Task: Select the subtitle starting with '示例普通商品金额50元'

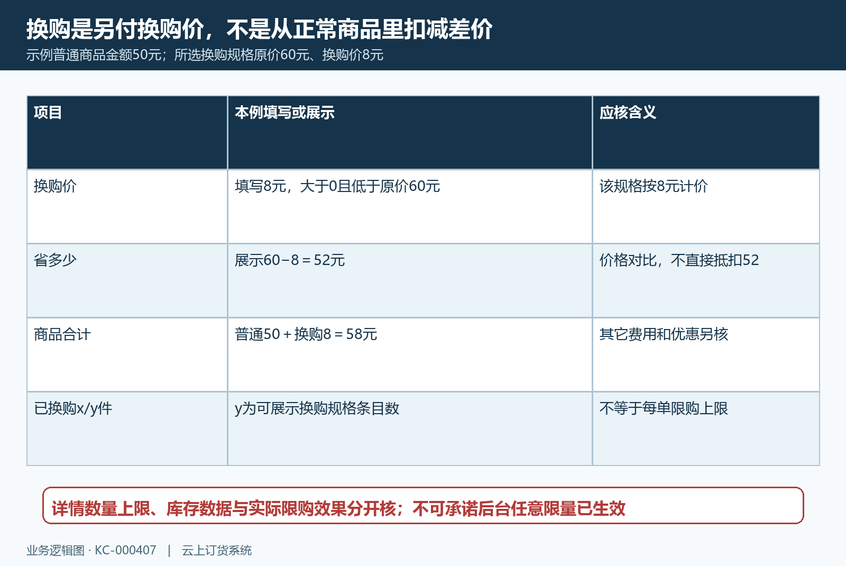Action: point(205,55)
